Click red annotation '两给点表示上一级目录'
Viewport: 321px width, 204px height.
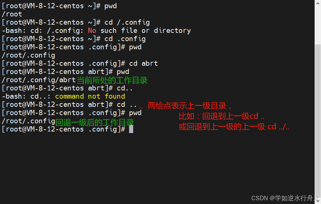coord(187,106)
